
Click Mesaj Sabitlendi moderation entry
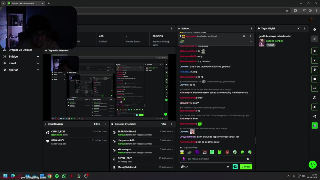[x=143, y=167]
